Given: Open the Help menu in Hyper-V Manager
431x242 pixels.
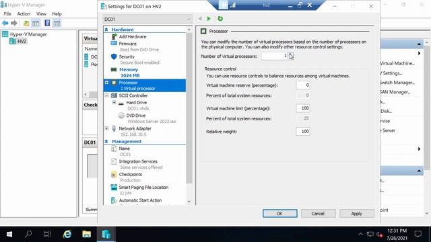Looking at the screenshot, I should point(57,13).
